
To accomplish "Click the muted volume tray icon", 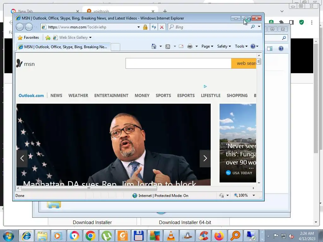I will 291,236.
